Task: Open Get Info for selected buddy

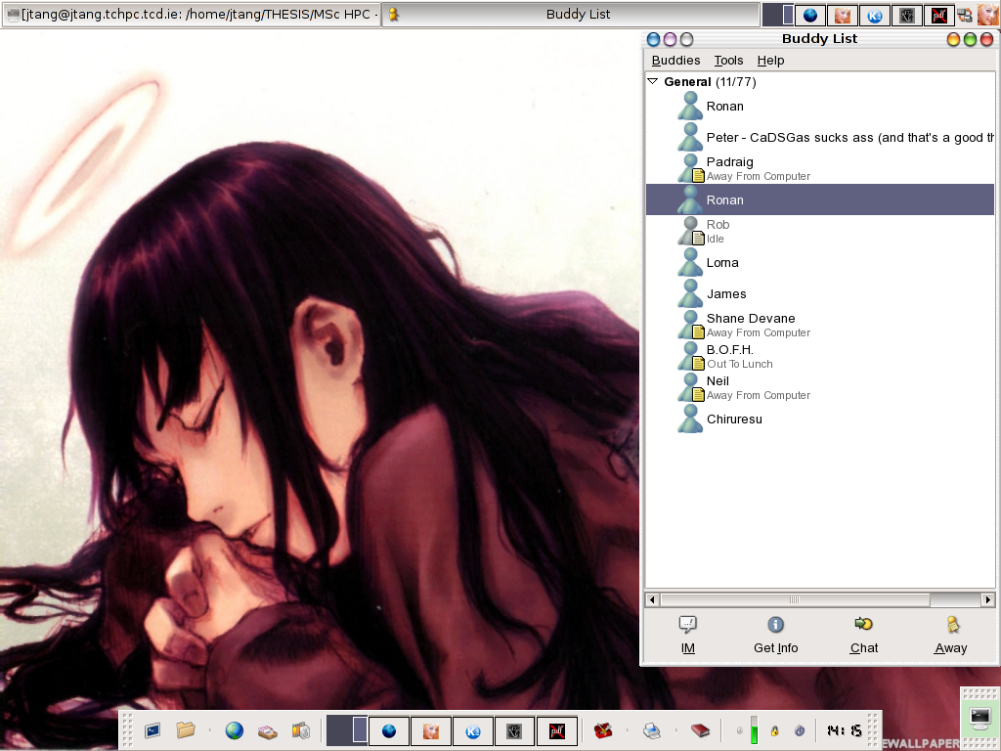Action: (775, 626)
